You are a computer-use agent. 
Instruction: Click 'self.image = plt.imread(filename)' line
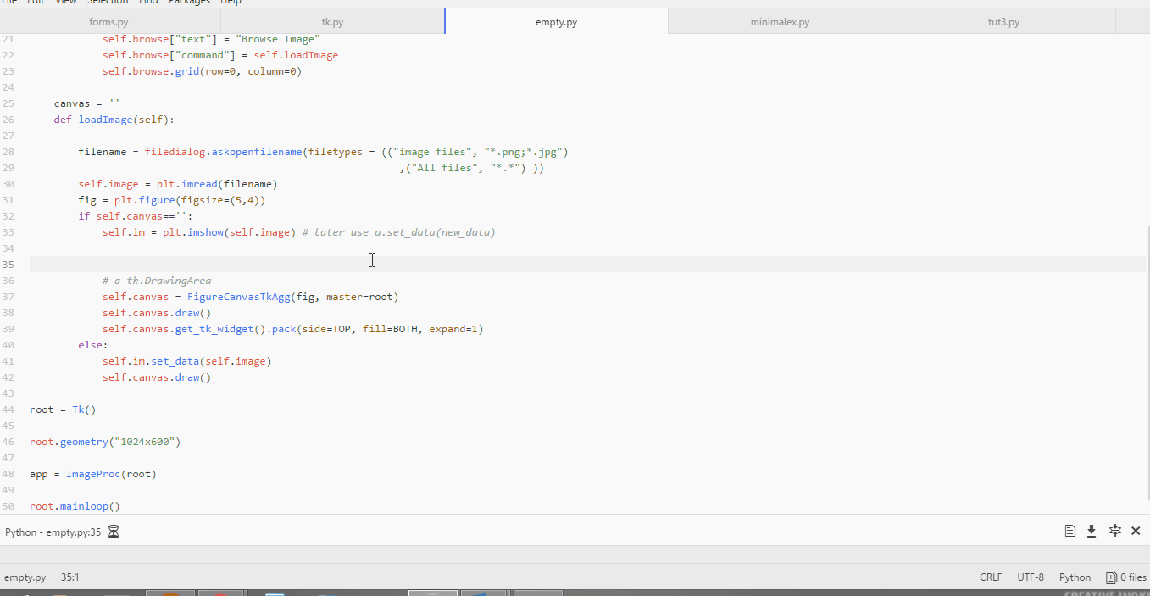178,184
